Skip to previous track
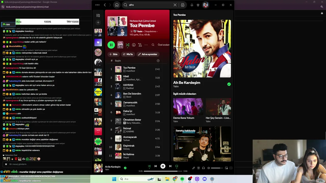This screenshot has height=183, width=326. tap(156, 166)
